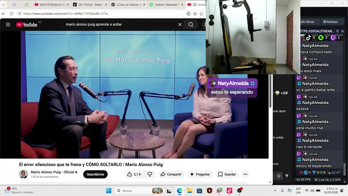Open the volume icon in system tray
Viewport: 348px width, 196px height.
pyautogui.click(x=312, y=191)
